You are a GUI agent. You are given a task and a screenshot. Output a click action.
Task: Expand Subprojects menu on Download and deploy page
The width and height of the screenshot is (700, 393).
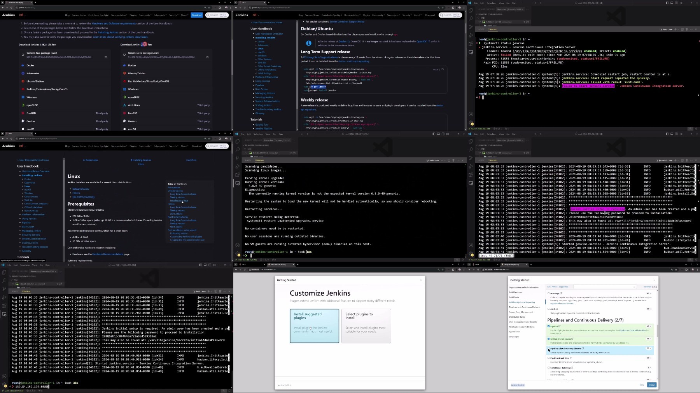click(160, 15)
